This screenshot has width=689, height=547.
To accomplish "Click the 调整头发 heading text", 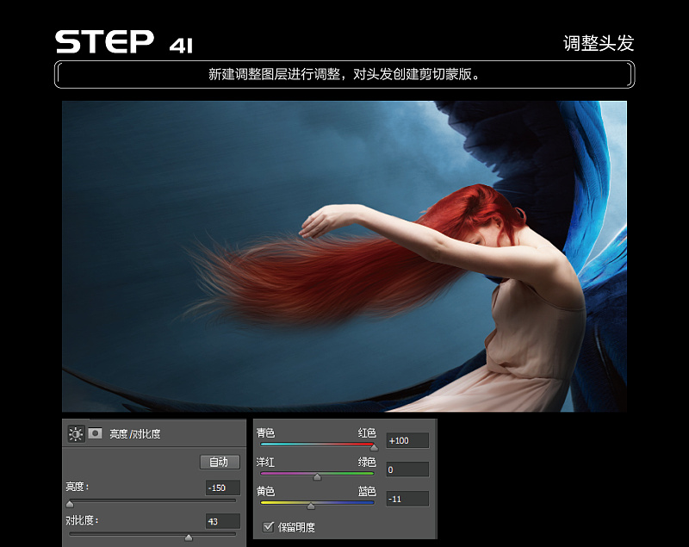I will click(599, 43).
